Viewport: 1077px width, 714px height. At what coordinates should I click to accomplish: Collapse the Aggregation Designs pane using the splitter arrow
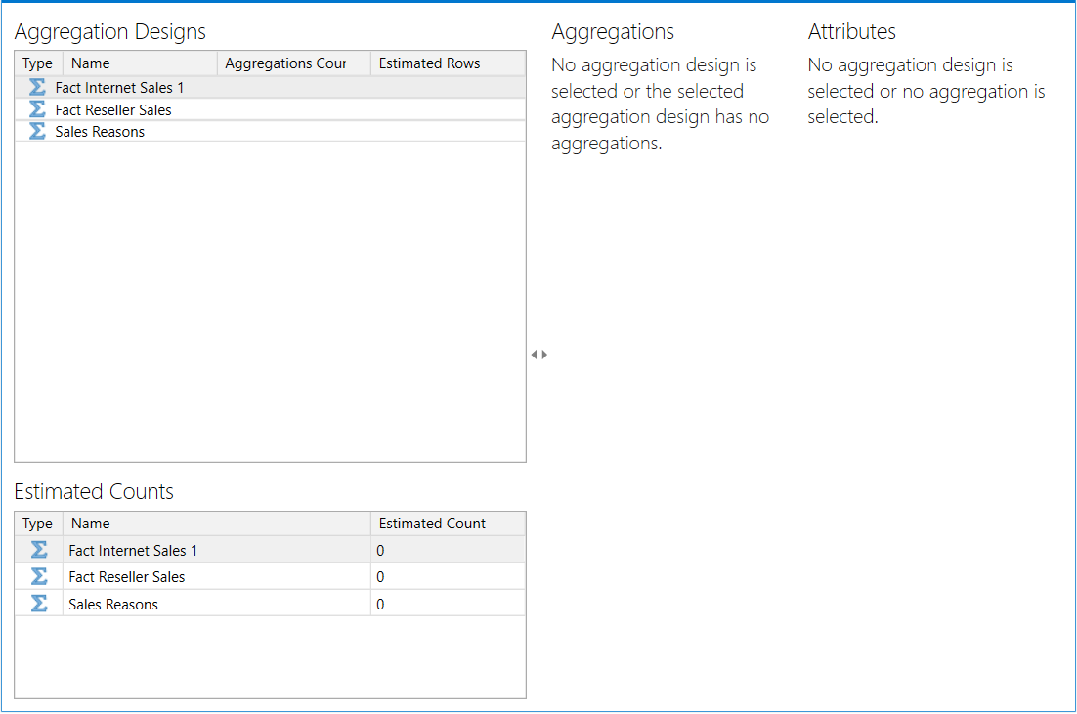point(536,355)
